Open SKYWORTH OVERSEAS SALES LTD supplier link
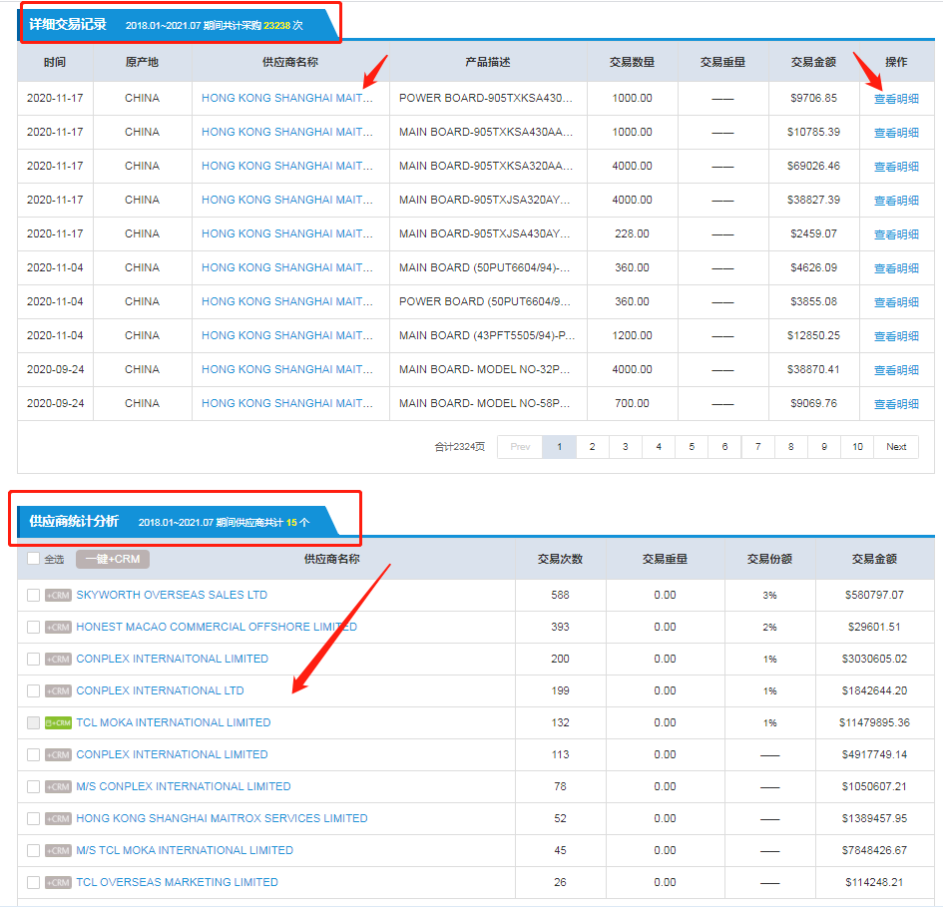943x907 pixels. pos(172,595)
